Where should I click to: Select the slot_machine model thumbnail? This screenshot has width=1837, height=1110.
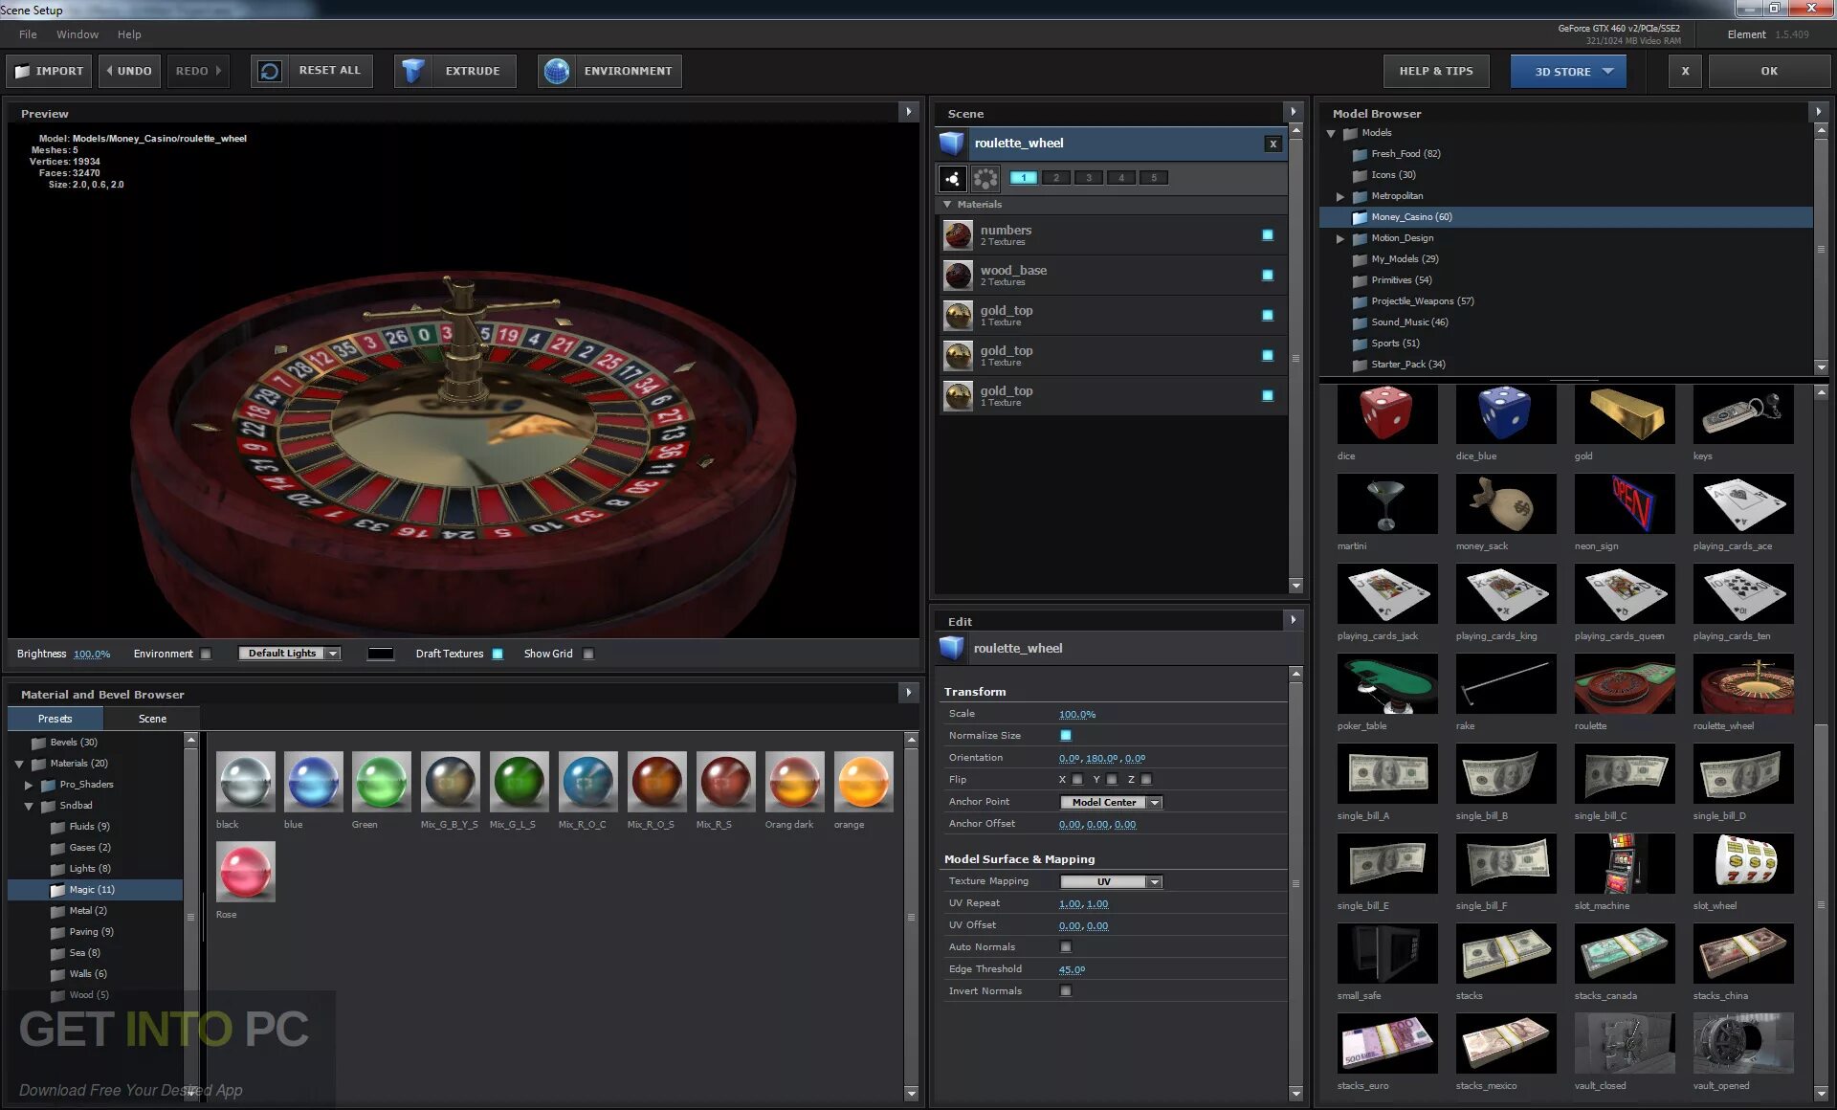coord(1624,863)
